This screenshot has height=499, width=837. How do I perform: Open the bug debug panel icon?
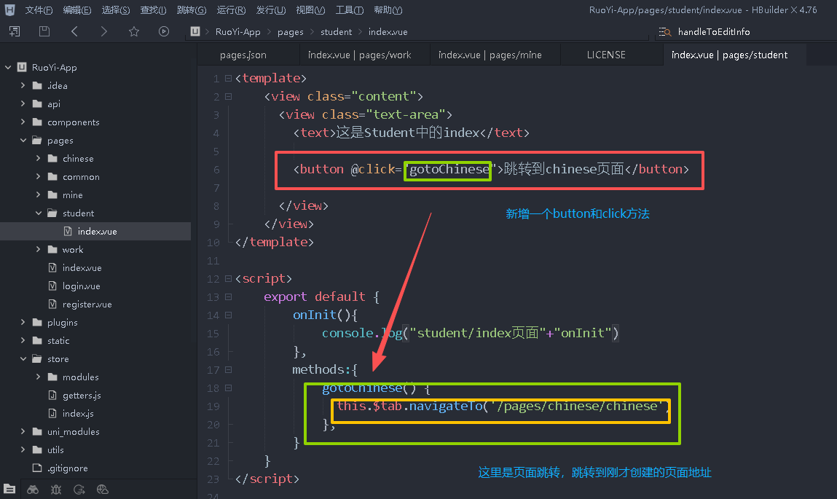(x=56, y=490)
